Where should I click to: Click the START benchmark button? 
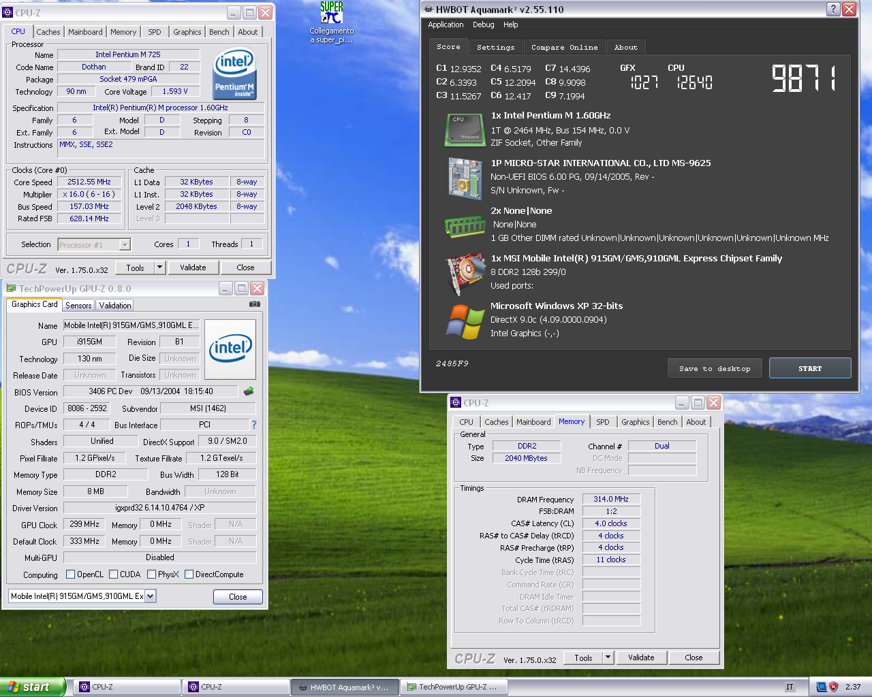(810, 368)
